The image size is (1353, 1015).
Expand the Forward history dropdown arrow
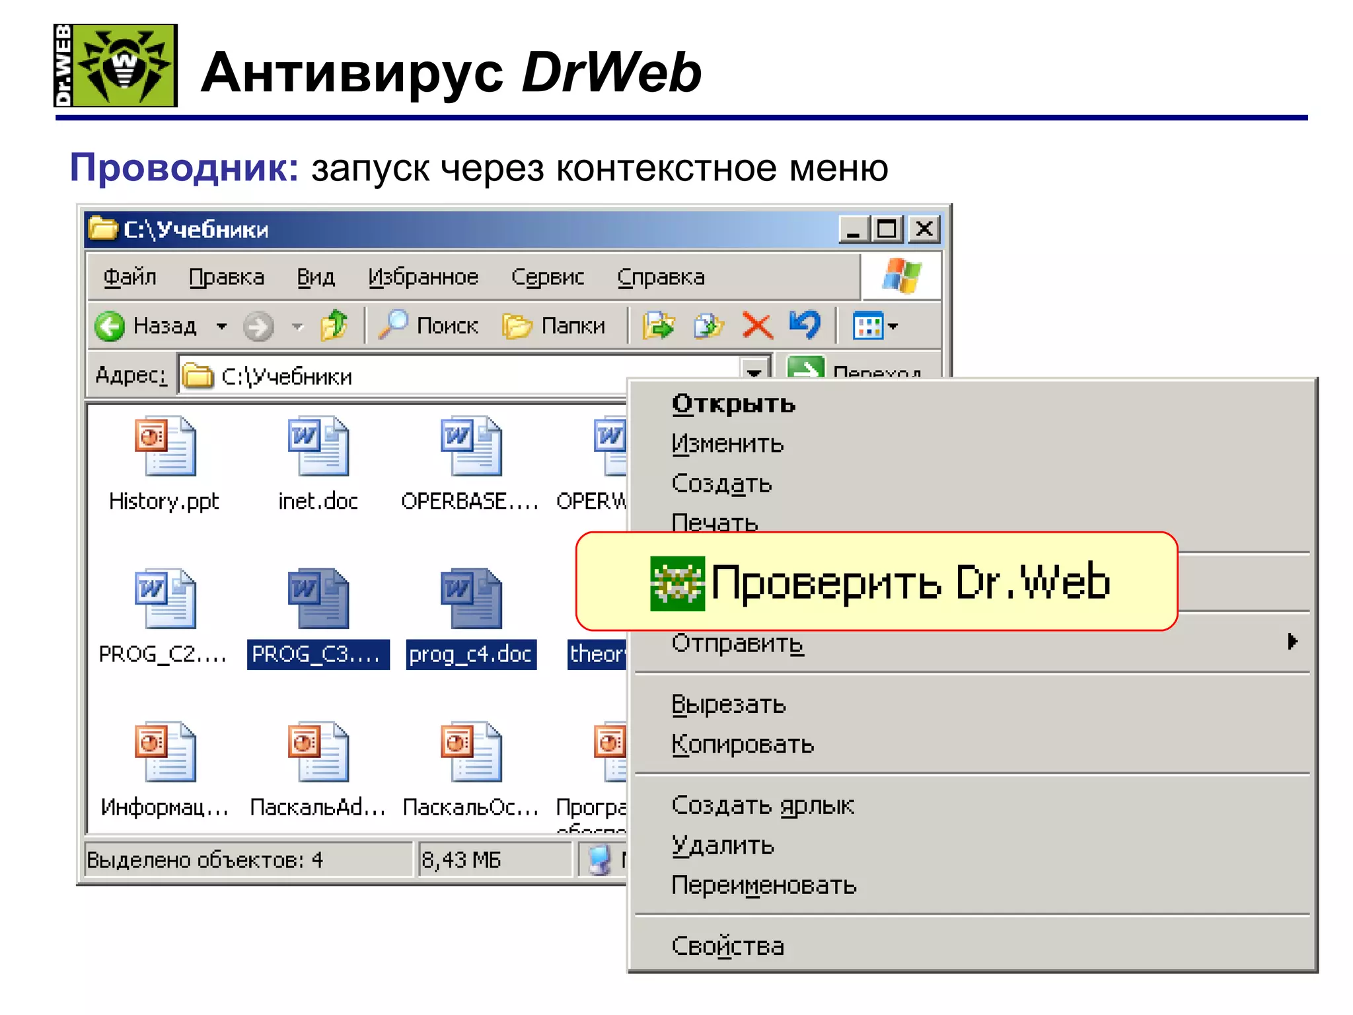[x=298, y=326]
